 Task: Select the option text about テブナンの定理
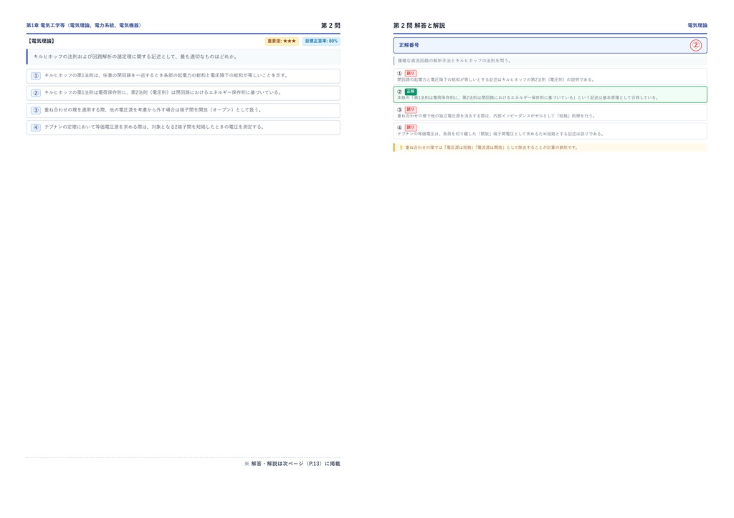tap(155, 127)
